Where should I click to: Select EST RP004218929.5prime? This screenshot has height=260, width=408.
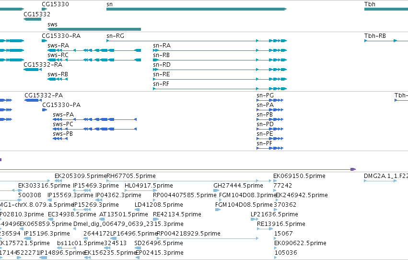pyautogui.click(x=208, y=239)
